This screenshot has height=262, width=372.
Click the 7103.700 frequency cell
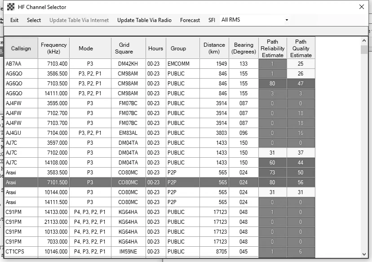coord(53,123)
